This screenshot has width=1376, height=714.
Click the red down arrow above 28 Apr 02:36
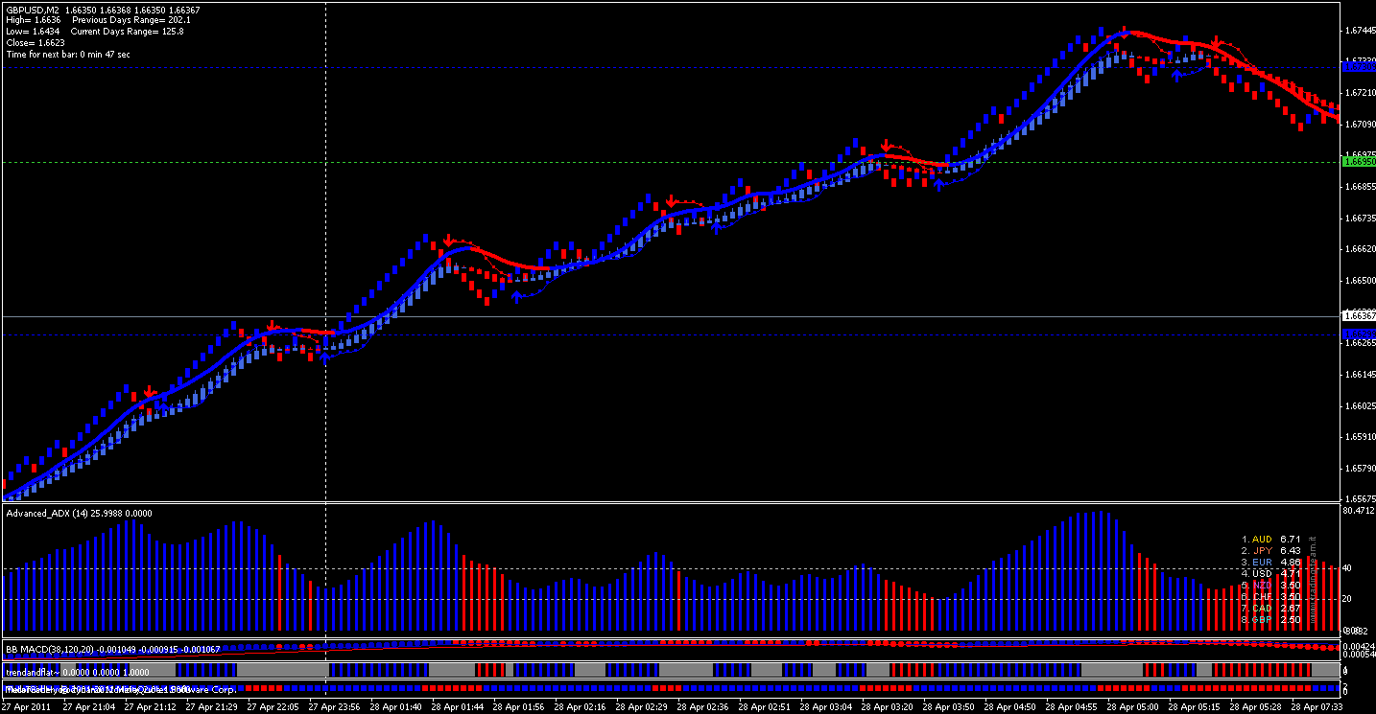[672, 201]
